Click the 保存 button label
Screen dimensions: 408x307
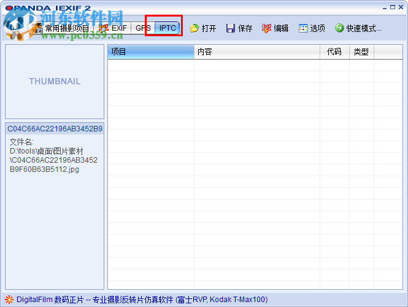pos(245,28)
